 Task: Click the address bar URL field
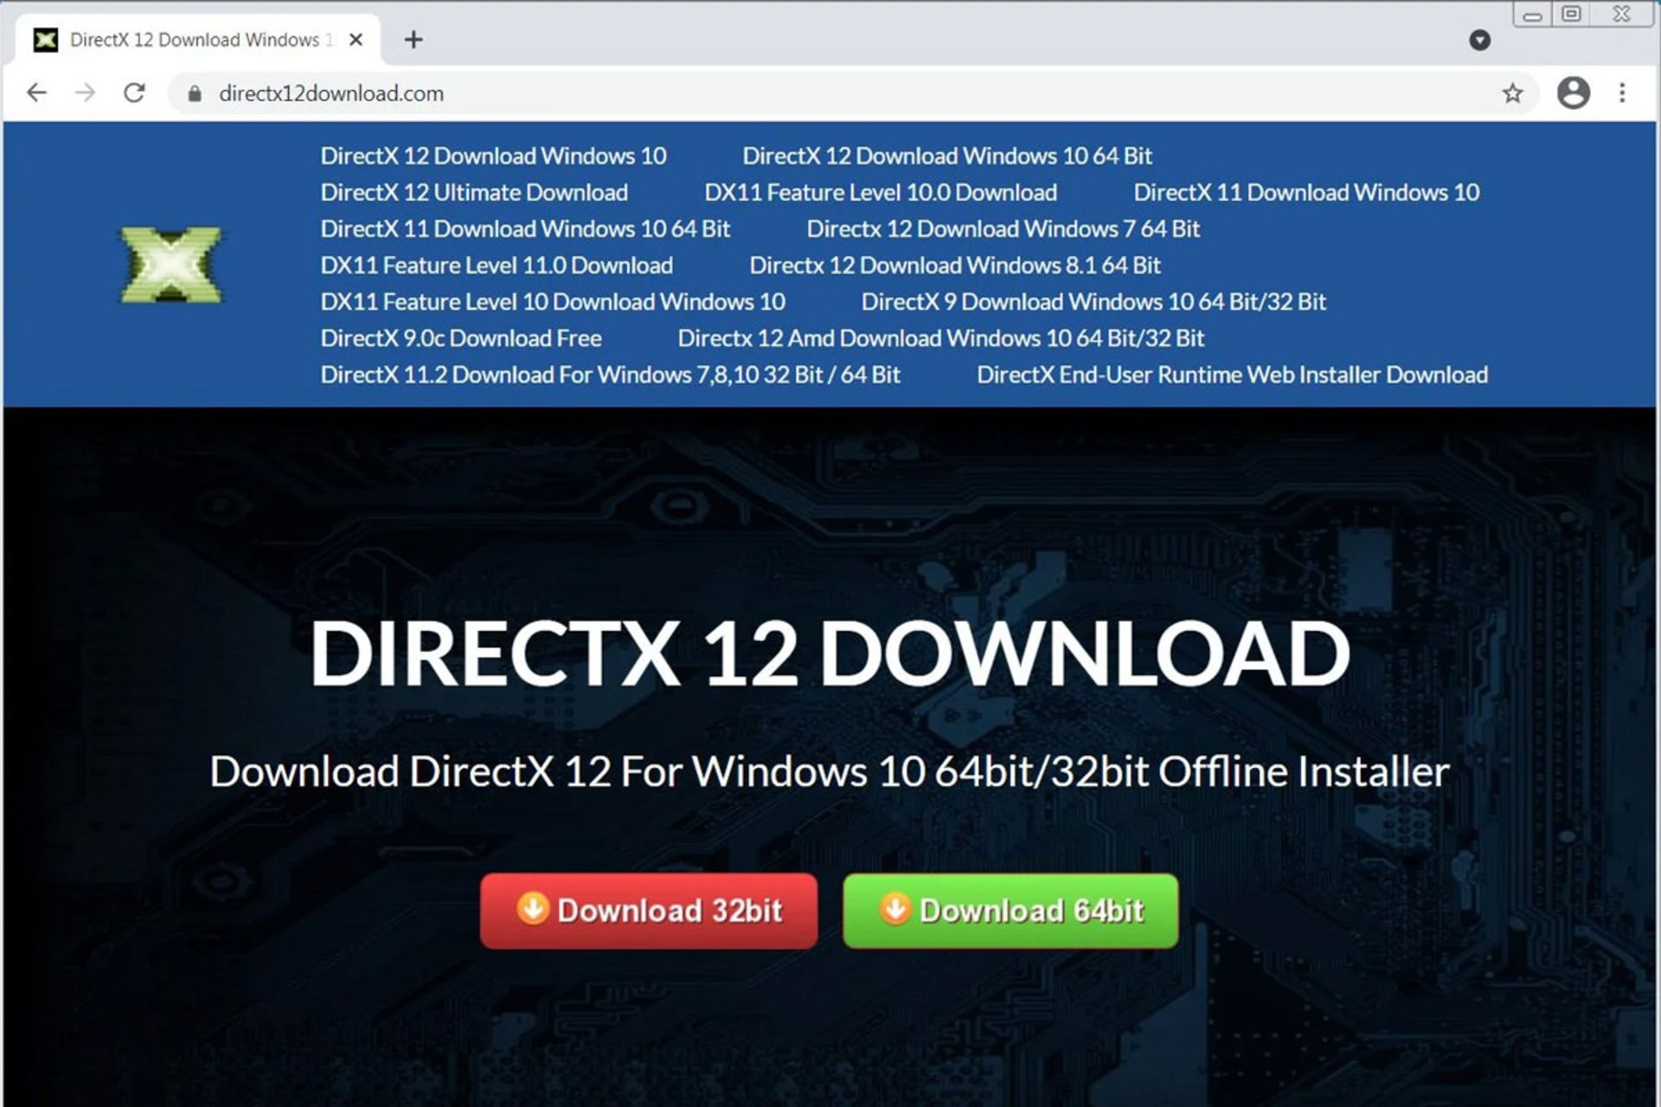click(779, 93)
